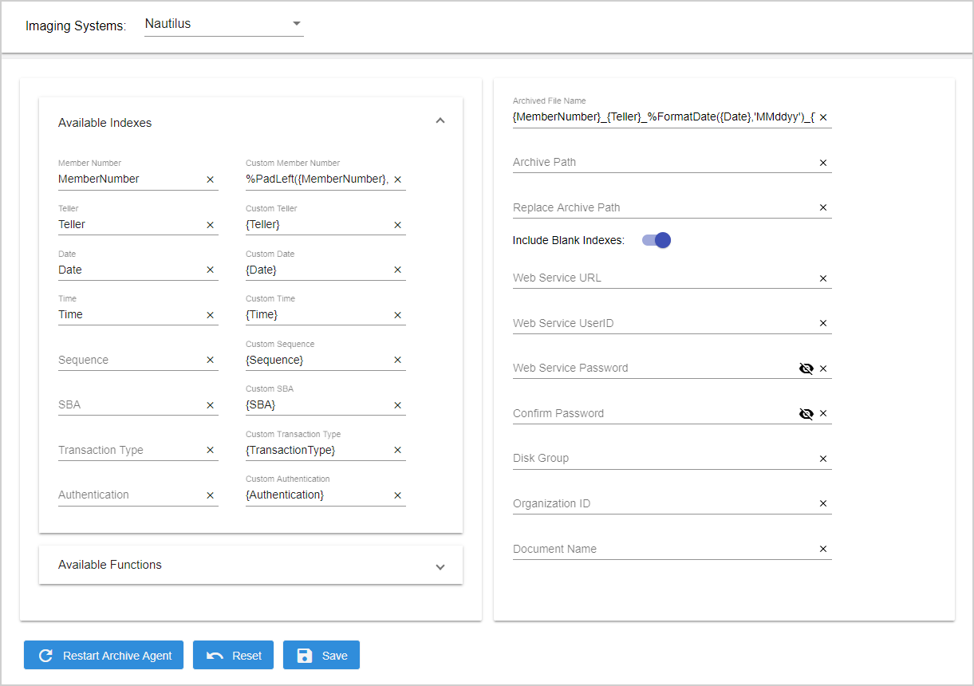Clear the Custom Member Number field
Viewport: 974px width, 686px height.
(398, 179)
